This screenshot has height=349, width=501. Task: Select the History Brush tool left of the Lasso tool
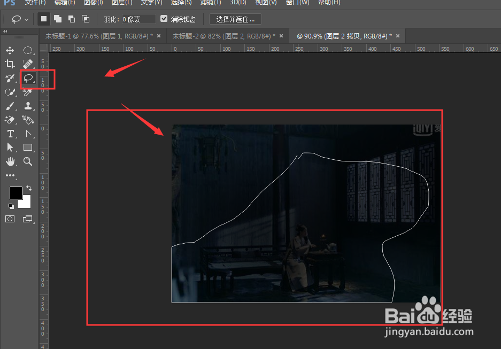[10, 78]
